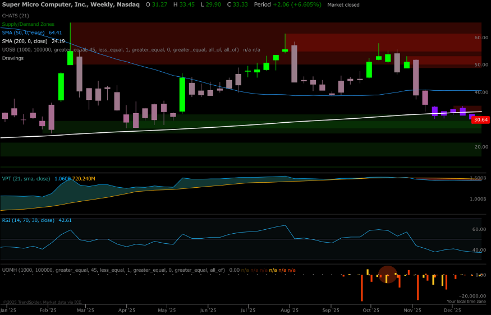491x315 pixels.
Task: Click the Jul '25 date axis label
Action: [x=248, y=310]
